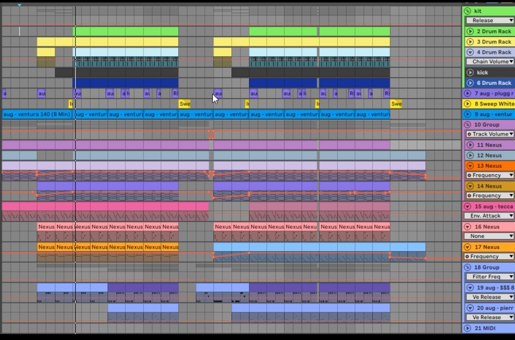Fold the 10 Group track
Screen dimensions: 515x340
(x=467, y=125)
